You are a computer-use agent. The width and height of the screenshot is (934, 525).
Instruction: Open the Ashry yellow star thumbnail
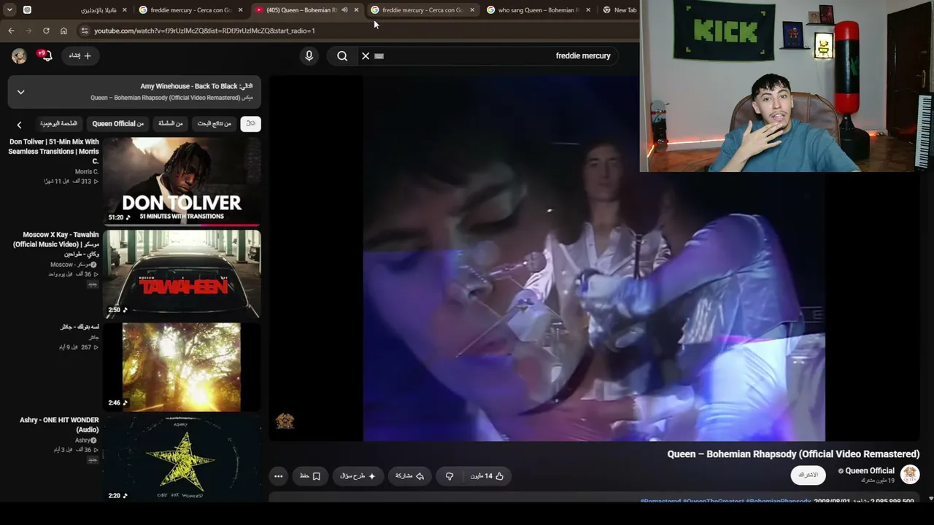pyautogui.click(x=182, y=459)
